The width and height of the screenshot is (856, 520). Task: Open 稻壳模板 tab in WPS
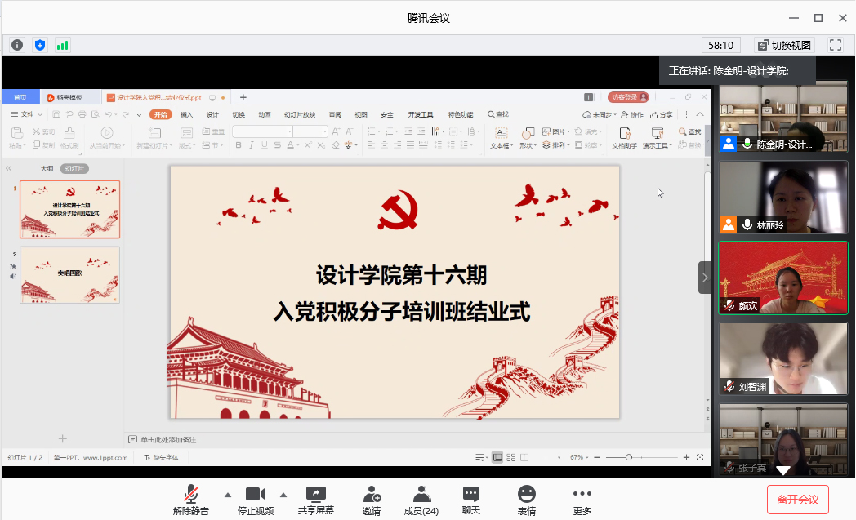coord(70,97)
